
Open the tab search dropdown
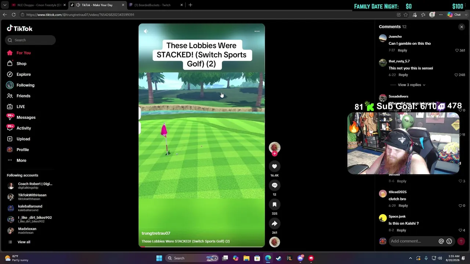point(4,5)
